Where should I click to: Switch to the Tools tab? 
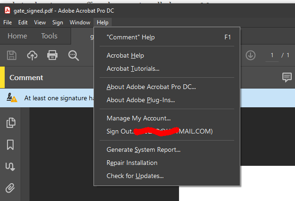tap(49, 36)
